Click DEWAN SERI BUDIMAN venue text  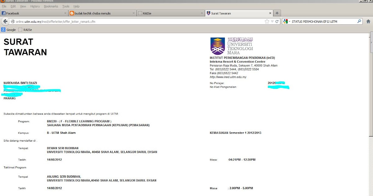(62, 148)
